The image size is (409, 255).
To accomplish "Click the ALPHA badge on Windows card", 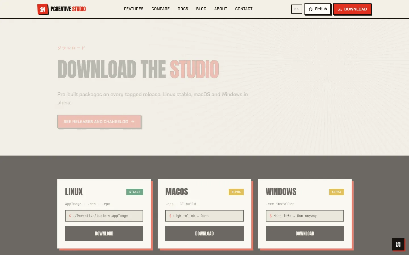I will click(x=336, y=192).
